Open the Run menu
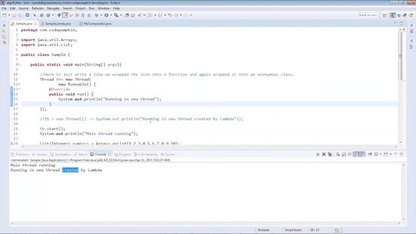Screen dimensions: 416x234 92,8
